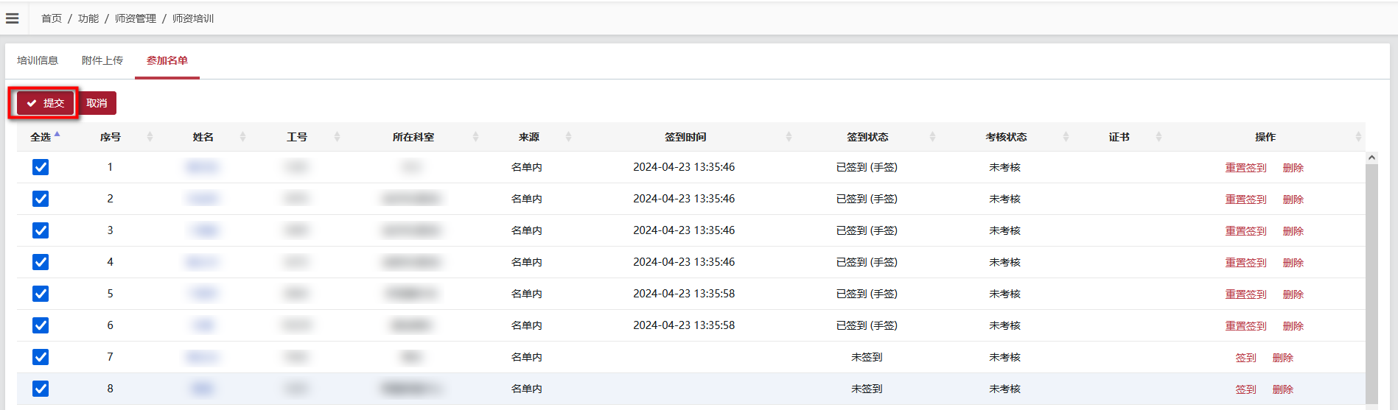The height and width of the screenshot is (410, 1398).
Task: Select the 未签到 status in row 8
Action: (x=867, y=389)
